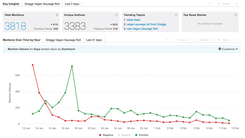
Task: Select the Last 31 days tab
Action: coord(94,40)
